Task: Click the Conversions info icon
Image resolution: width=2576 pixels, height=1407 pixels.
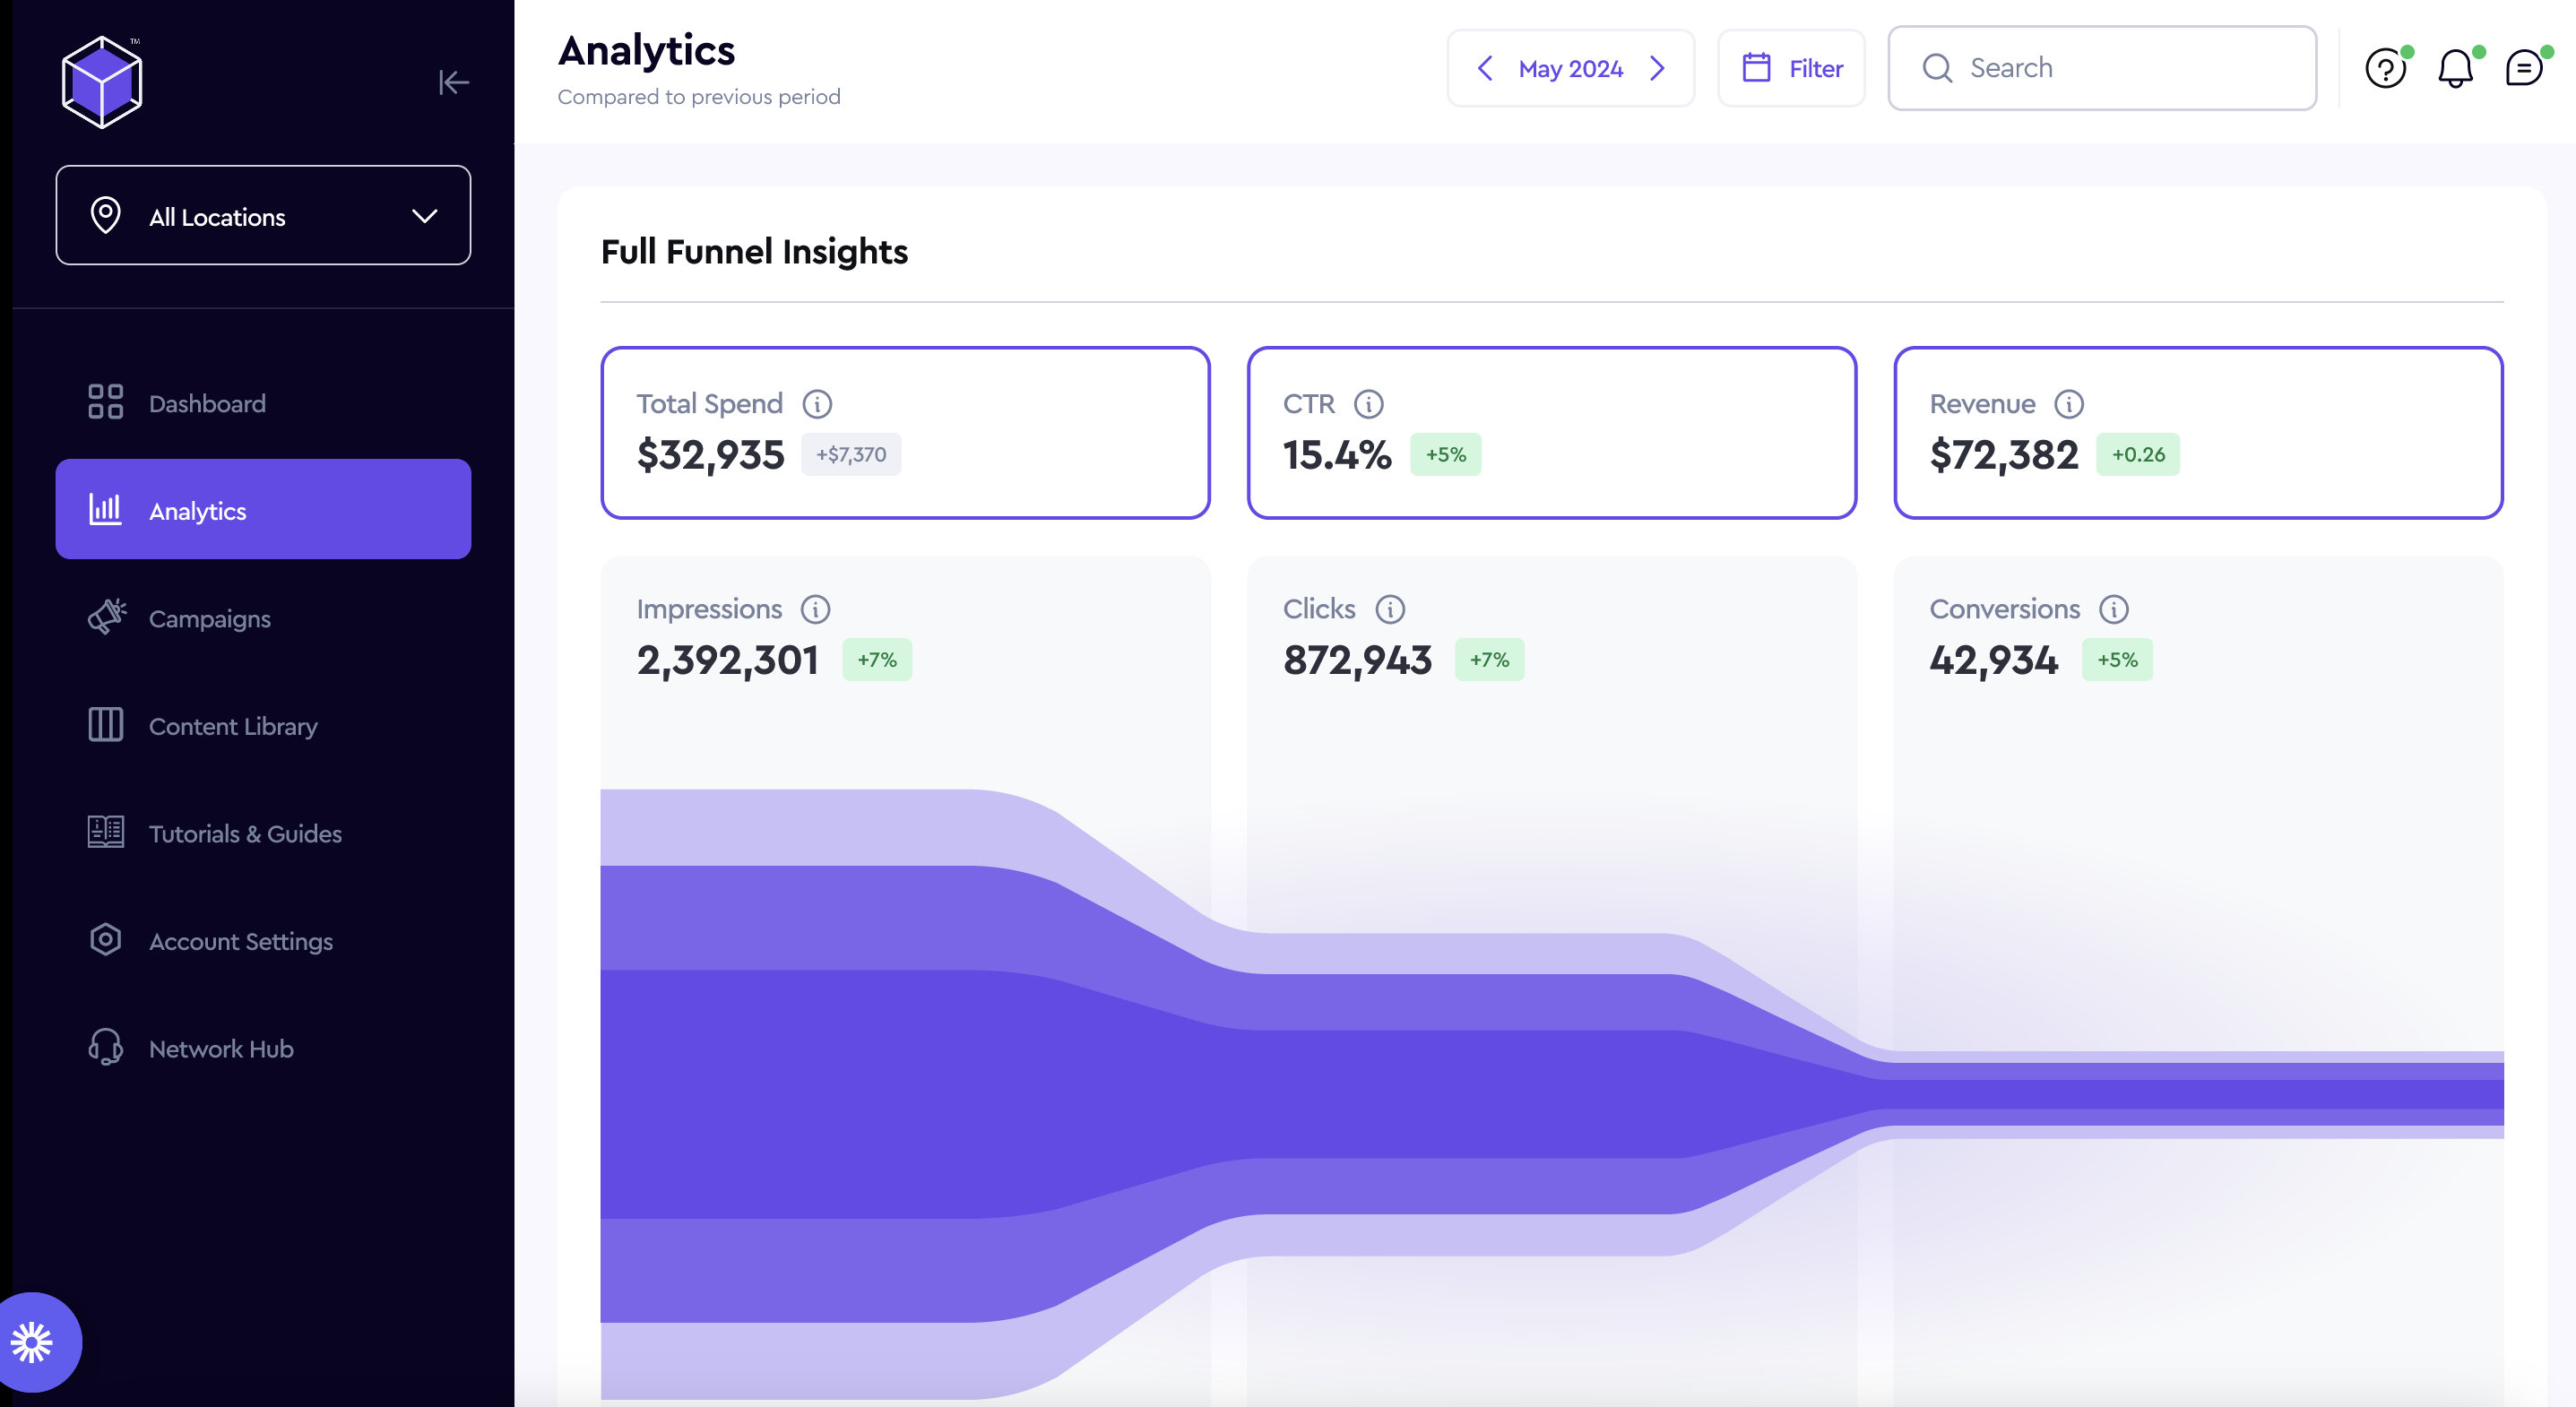Action: click(x=2113, y=609)
